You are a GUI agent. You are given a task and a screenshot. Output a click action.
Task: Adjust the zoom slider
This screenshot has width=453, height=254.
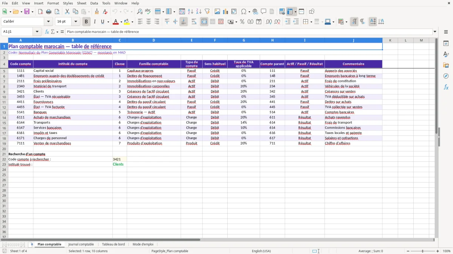pyautogui.click(x=423, y=251)
